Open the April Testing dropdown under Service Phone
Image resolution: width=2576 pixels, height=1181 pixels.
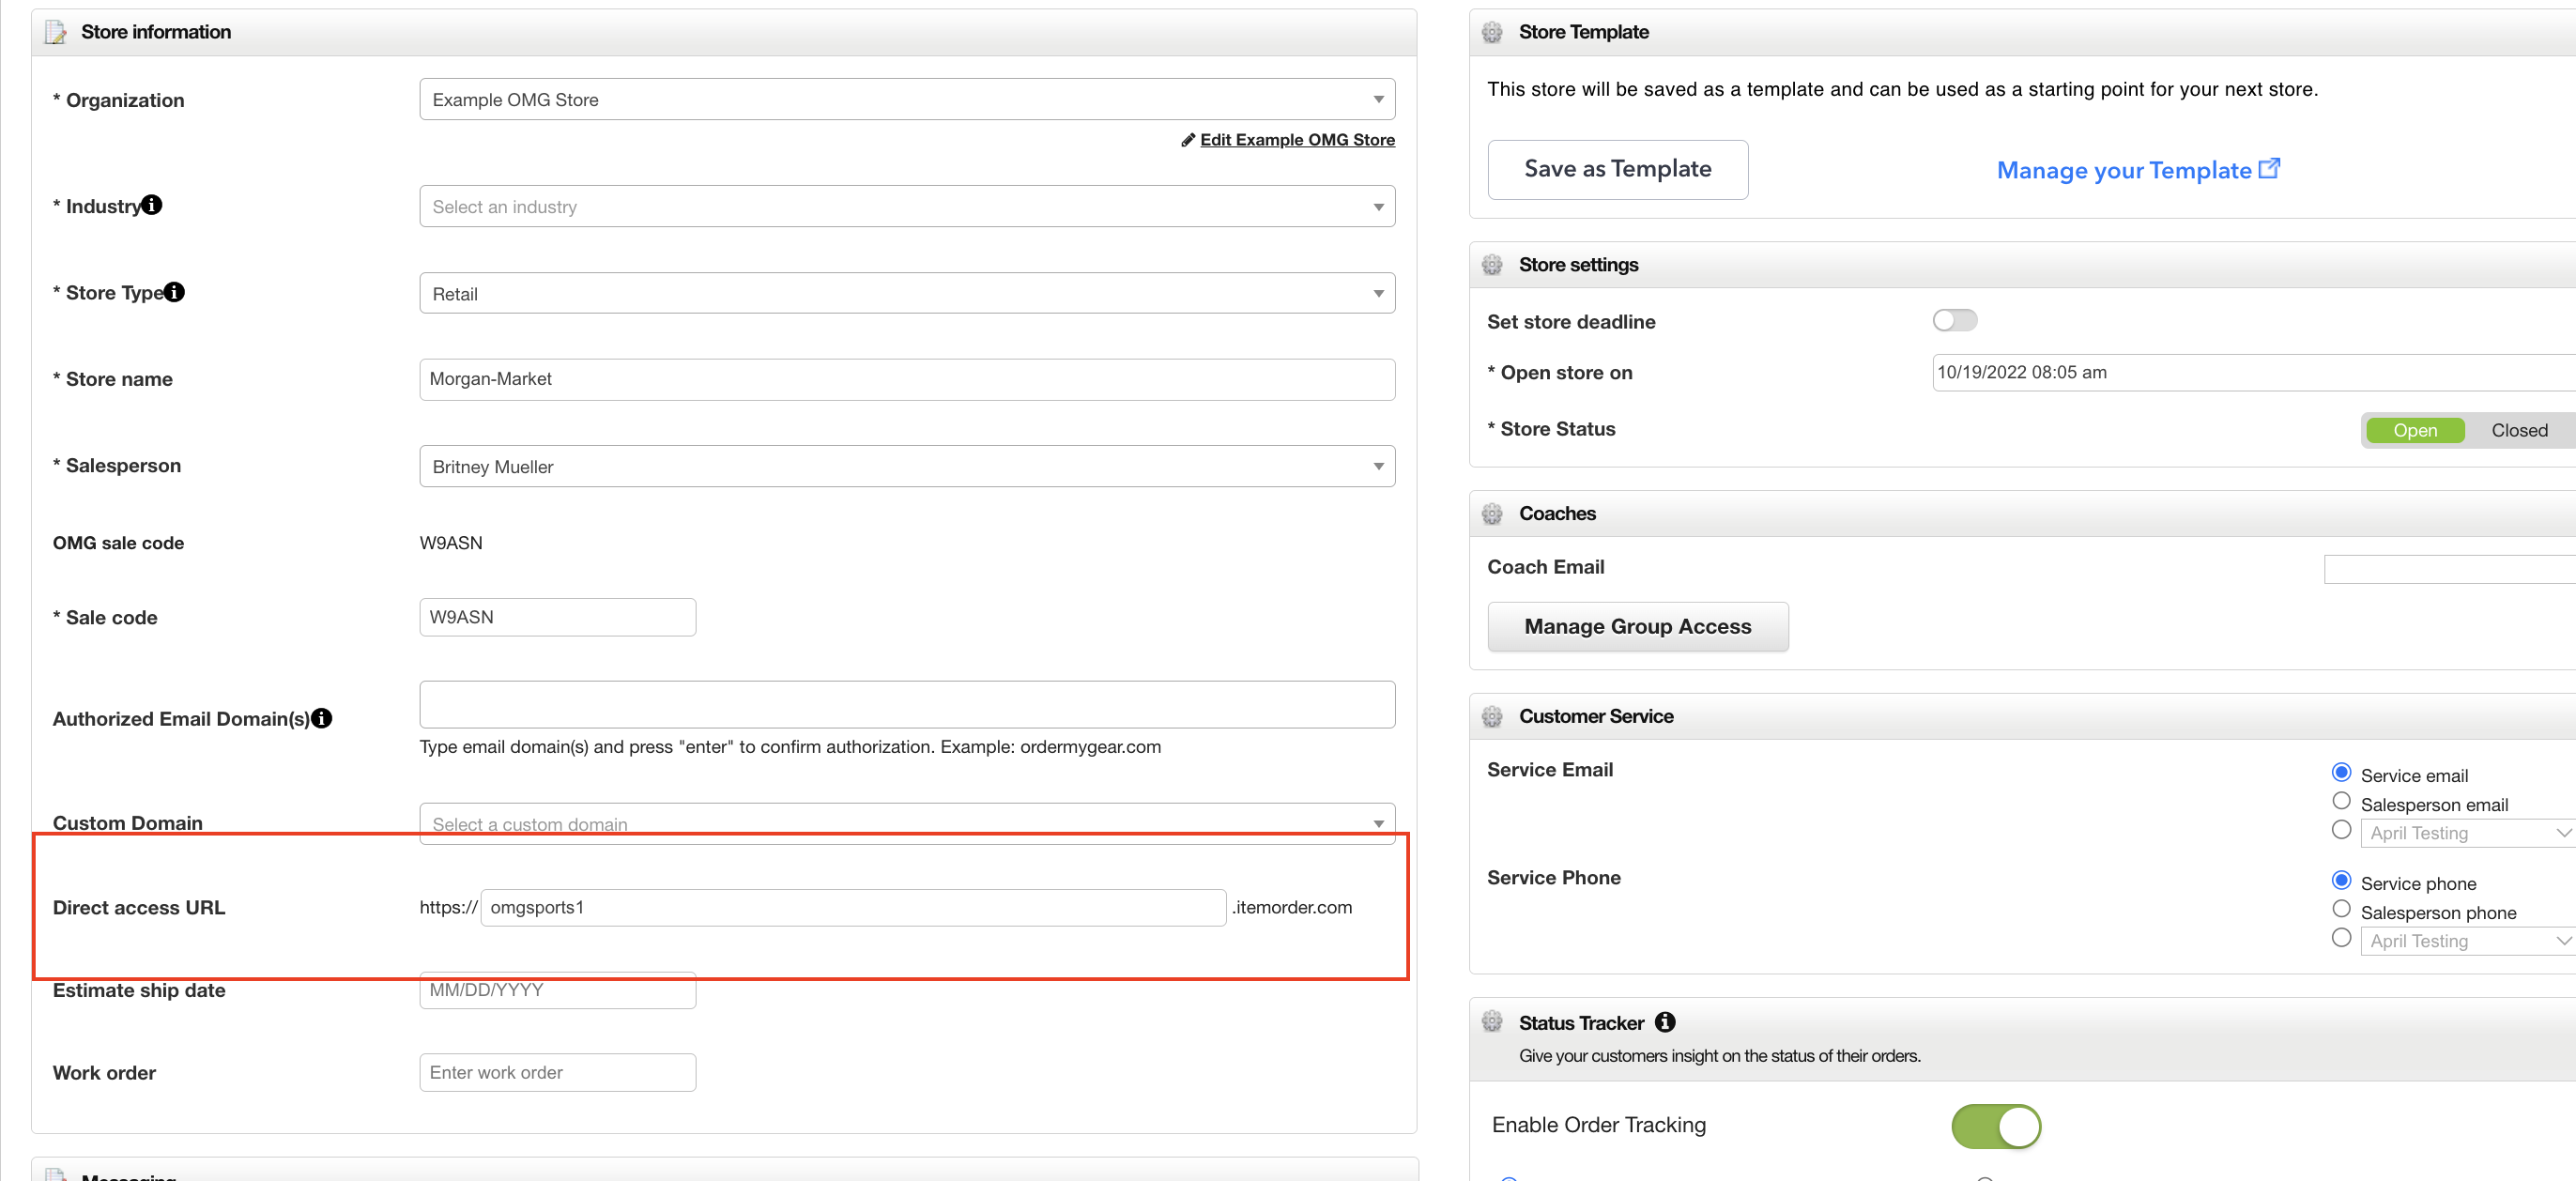click(2467, 941)
